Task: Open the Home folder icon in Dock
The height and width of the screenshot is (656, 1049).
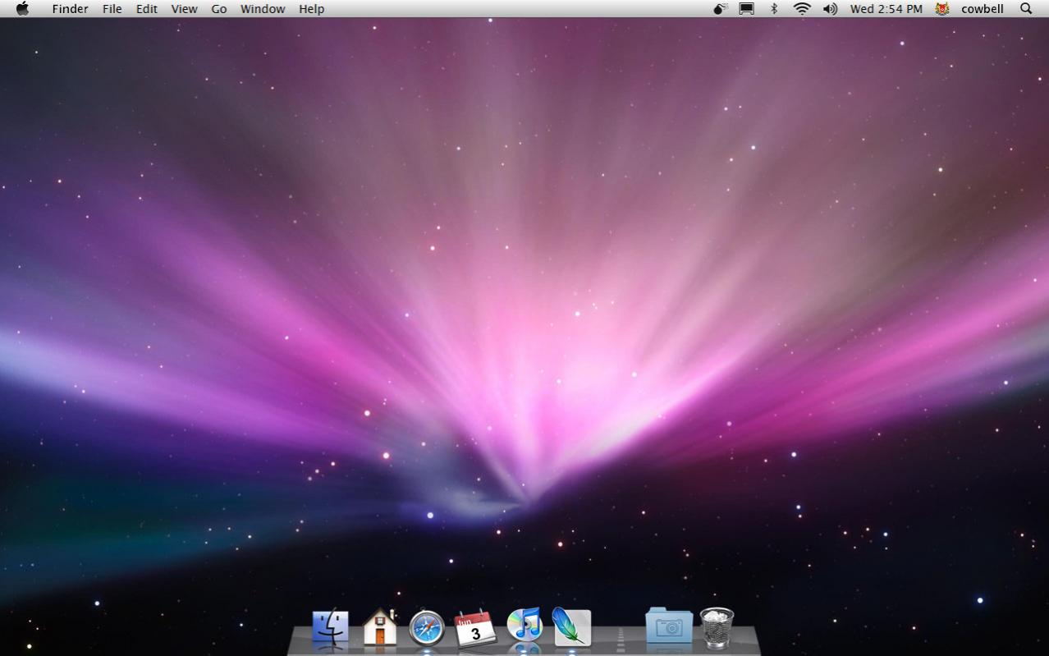Action: click(379, 627)
